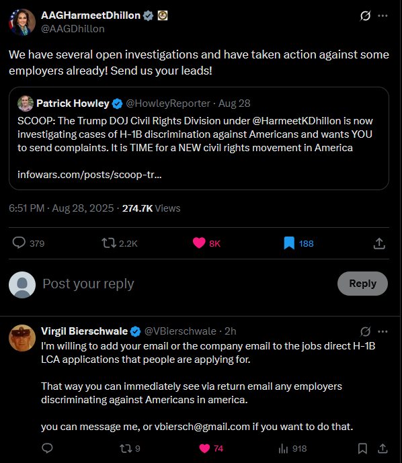Open more options menu on main post

383,15
